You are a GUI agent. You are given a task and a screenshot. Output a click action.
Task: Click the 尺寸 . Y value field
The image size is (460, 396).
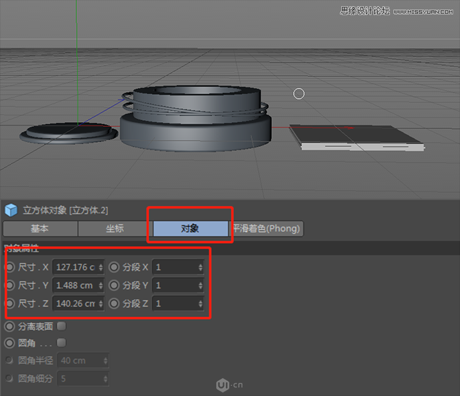tap(74, 285)
